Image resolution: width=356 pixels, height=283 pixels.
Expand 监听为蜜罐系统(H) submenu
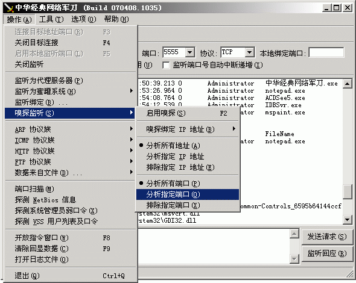click(x=70, y=92)
